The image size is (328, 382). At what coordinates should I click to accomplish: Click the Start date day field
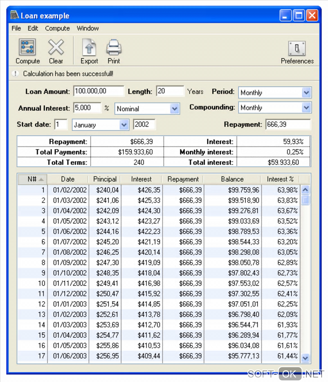pos(61,125)
